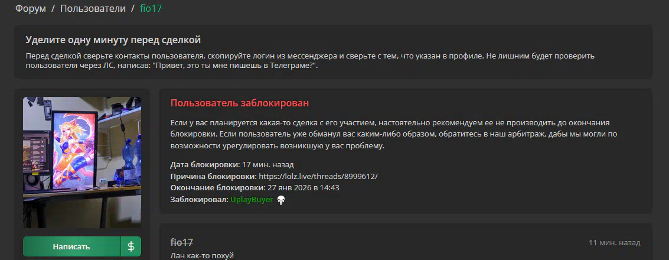Go to Пользователи breadcrumb

tap(93, 8)
